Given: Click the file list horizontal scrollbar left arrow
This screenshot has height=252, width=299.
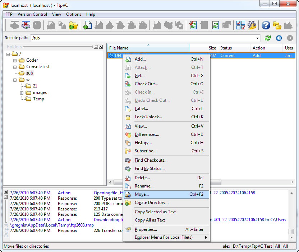Looking at the screenshot, I should point(110,182).
